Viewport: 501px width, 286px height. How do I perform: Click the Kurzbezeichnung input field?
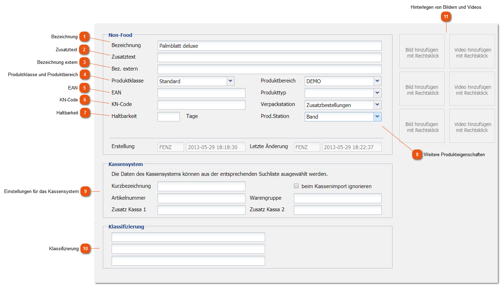tap(202, 186)
